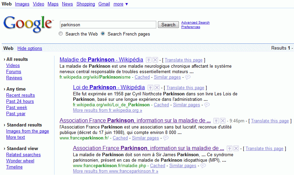Click Hide options link

(29, 49)
